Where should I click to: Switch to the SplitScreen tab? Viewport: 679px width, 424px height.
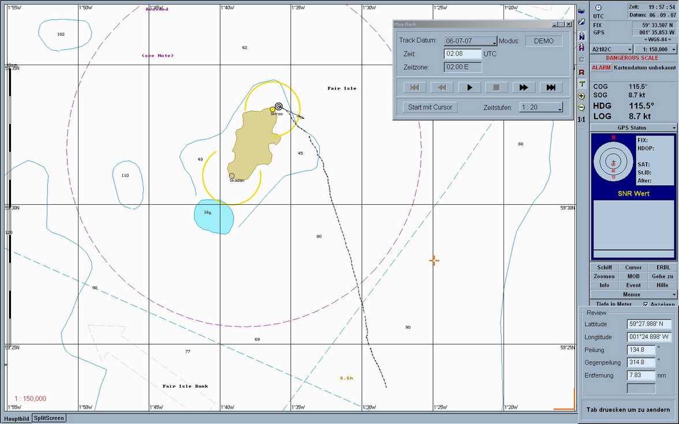[x=48, y=418]
